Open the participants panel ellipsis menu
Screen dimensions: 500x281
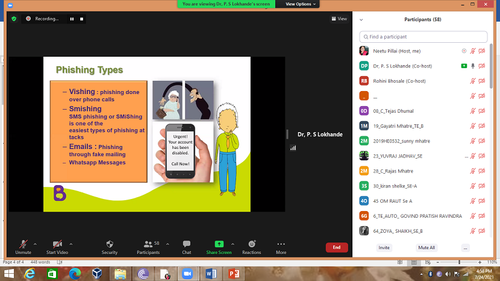pos(465,248)
